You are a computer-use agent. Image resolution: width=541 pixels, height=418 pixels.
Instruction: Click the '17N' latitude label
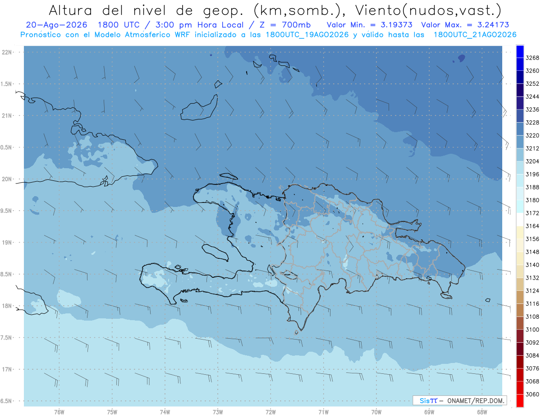click(6, 369)
